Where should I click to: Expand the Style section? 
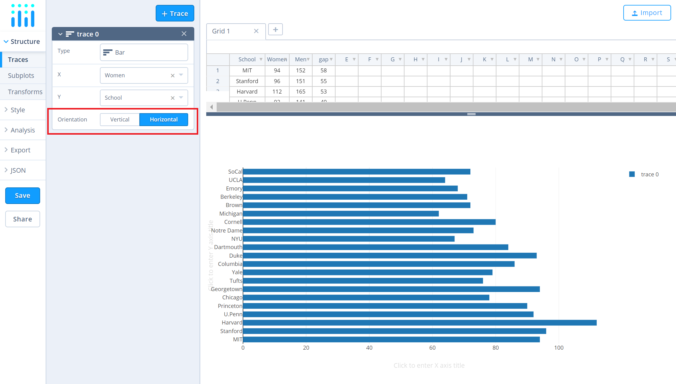[23, 110]
